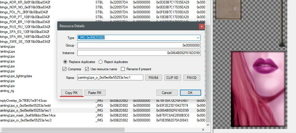Click the _IMG type cell in the paintingLips_mask row

tap(99, 115)
